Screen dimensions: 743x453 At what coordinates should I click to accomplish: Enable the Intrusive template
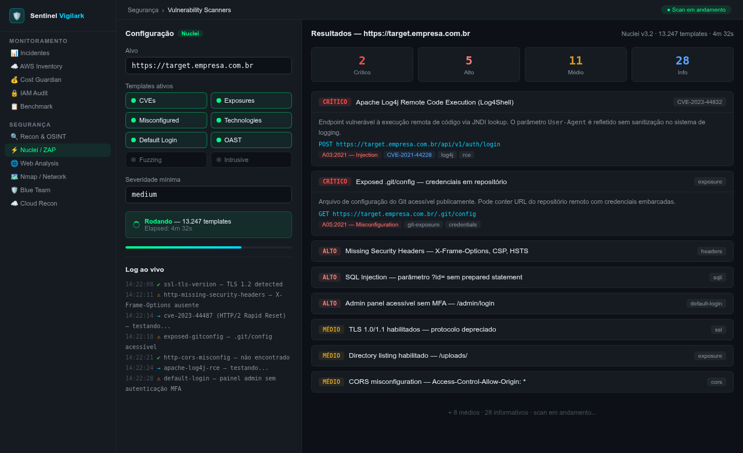pyautogui.click(x=251, y=160)
